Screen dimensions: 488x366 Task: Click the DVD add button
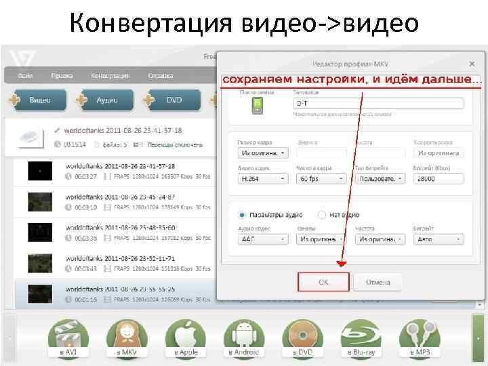pyautogui.click(x=173, y=100)
